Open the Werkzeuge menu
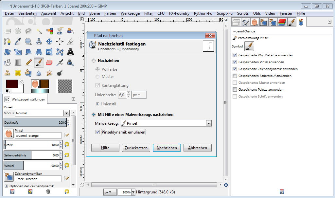This screenshot has height=198, width=335. [x=130, y=13]
